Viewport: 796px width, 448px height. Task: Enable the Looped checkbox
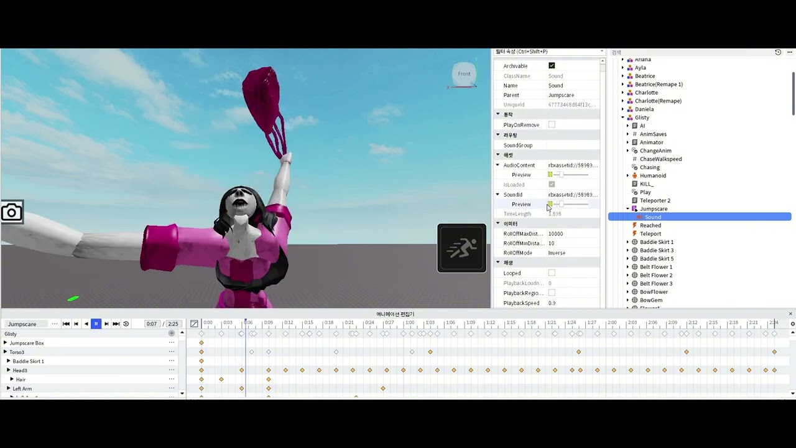pyautogui.click(x=552, y=273)
